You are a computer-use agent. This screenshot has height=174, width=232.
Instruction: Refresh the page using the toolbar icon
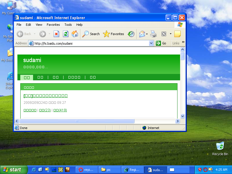point(66,34)
